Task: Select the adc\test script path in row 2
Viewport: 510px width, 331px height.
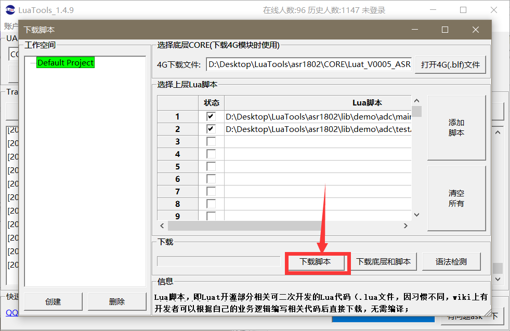Action: pyautogui.click(x=318, y=129)
